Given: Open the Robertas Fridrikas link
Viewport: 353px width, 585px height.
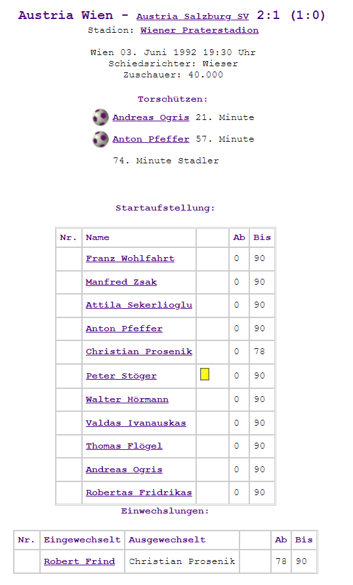Looking at the screenshot, I should click(139, 493).
